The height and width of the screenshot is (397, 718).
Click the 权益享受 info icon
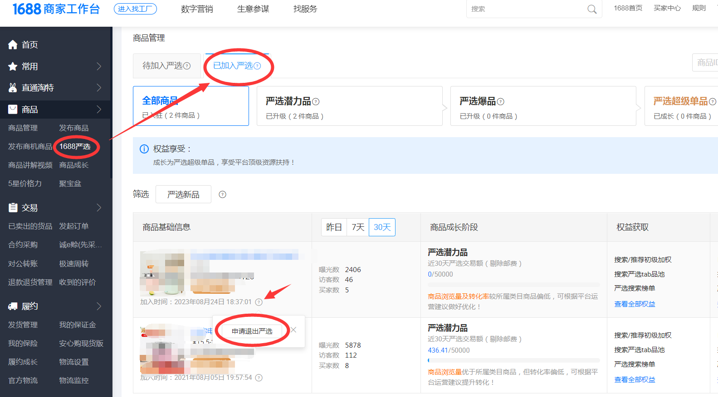[x=144, y=149]
